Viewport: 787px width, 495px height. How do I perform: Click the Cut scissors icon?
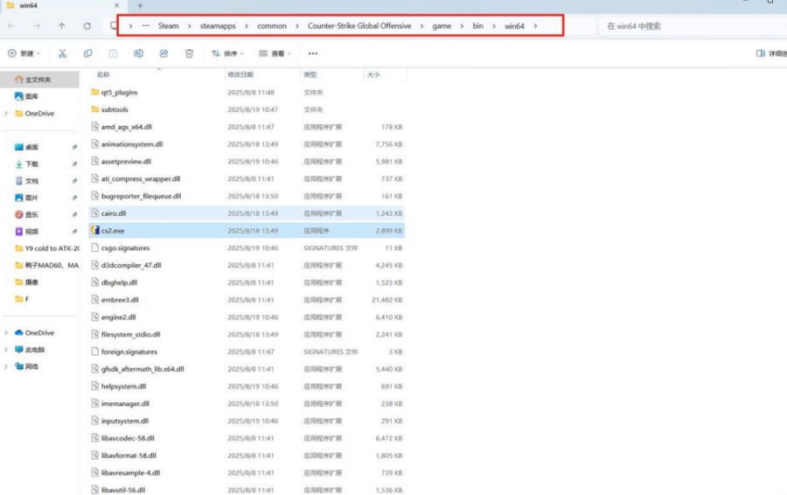pyautogui.click(x=62, y=53)
